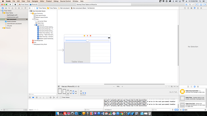Select the Object library icon
207x116 pixels.
point(195,86)
